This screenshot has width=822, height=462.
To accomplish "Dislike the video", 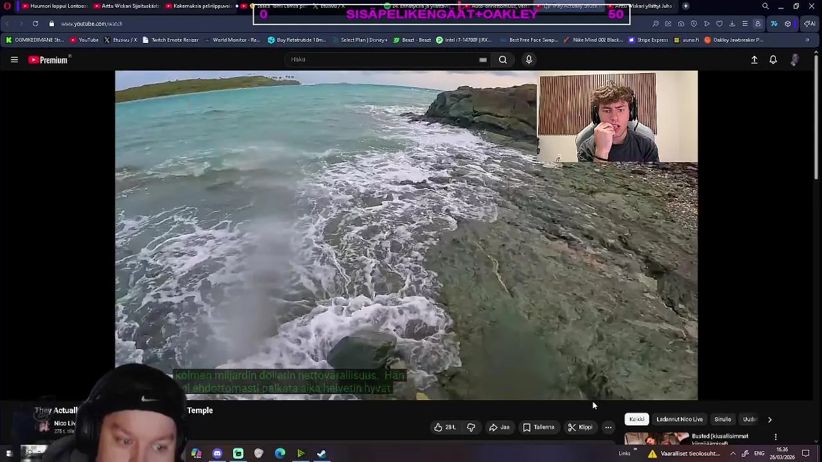I will point(471,427).
